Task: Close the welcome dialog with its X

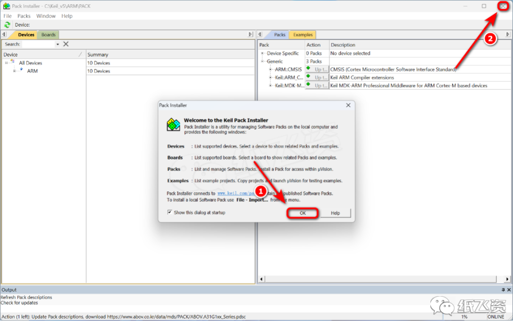Action: [348, 105]
